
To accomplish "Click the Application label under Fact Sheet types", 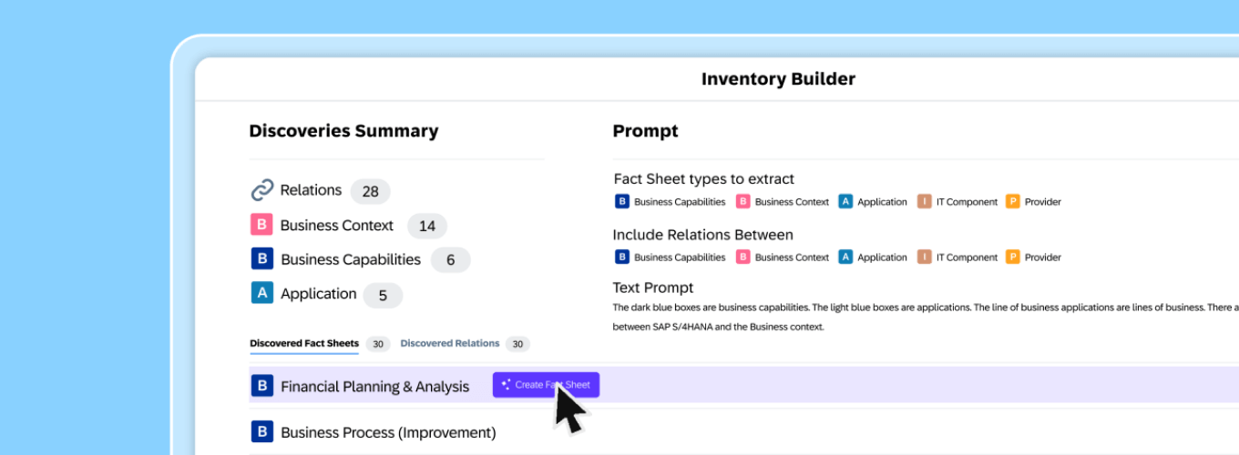I will pos(882,202).
